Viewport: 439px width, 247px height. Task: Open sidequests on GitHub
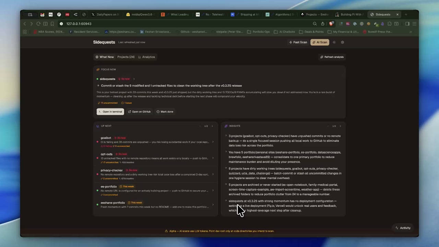pyautogui.click(x=139, y=111)
